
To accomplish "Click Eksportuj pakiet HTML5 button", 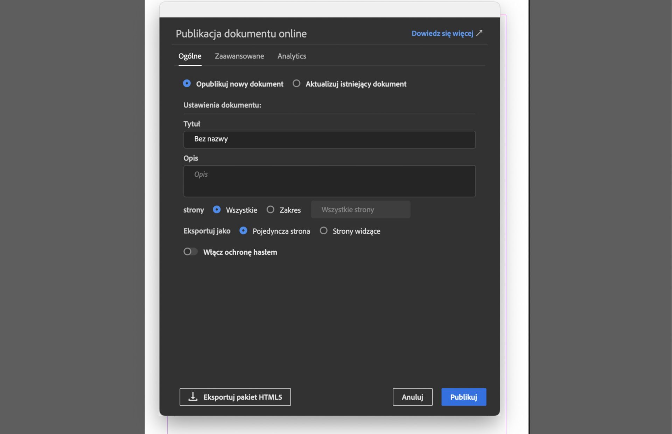I will pyautogui.click(x=235, y=397).
